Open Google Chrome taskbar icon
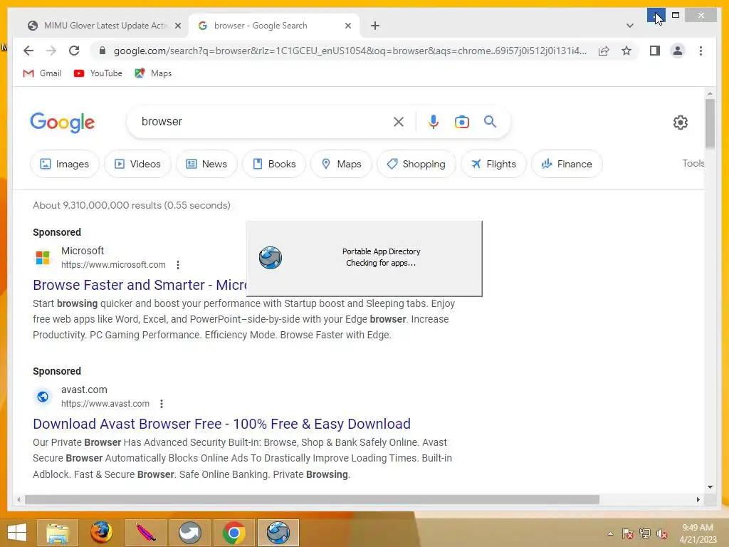The image size is (729, 547). pyautogui.click(x=234, y=533)
